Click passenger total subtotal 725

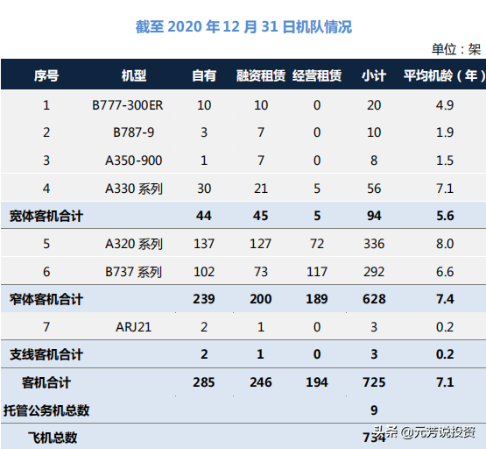tap(374, 382)
